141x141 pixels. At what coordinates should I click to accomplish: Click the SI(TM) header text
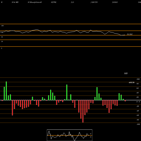54,2
